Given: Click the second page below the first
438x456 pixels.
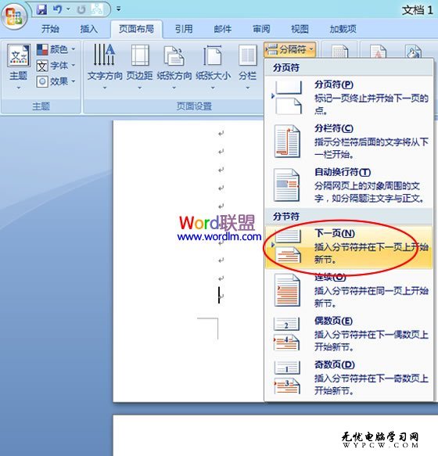Looking at the screenshot, I should 275,436.
